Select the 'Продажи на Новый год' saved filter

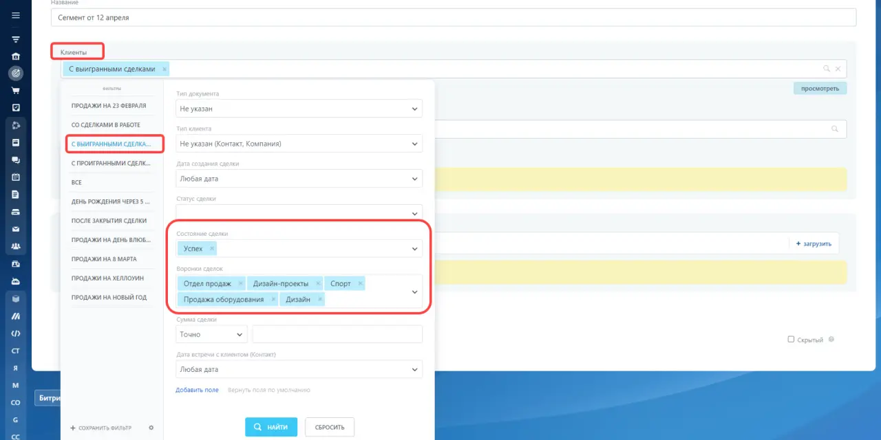pos(109,298)
